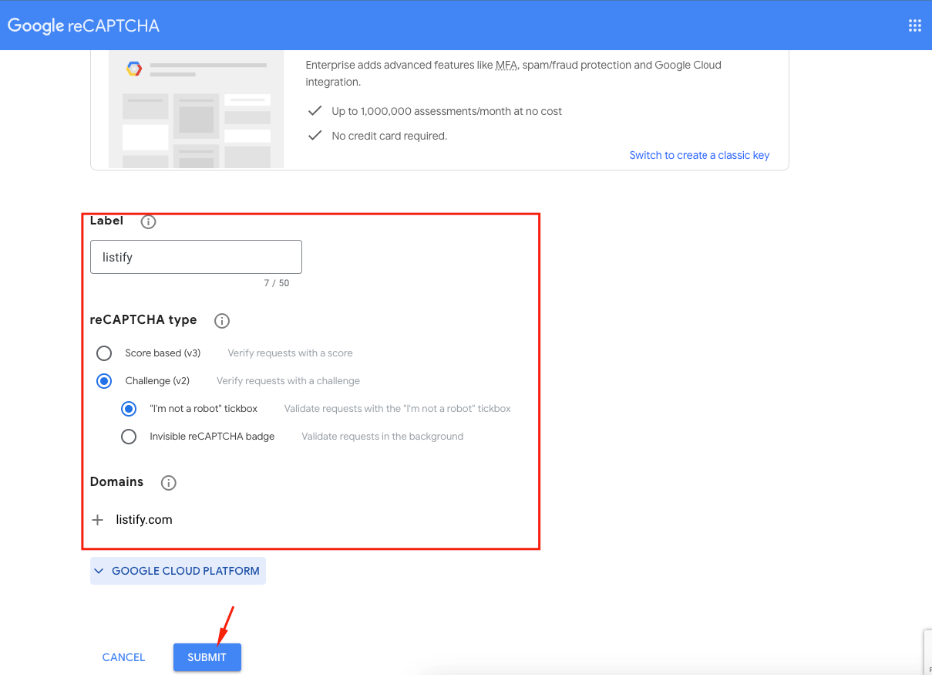The width and height of the screenshot is (932, 675).
Task: Click the checkmark beside assessments limit text
Action: tap(315, 110)
